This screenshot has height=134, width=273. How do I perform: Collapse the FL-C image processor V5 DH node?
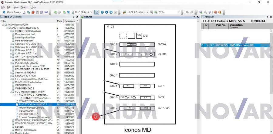[x=11, y=91]
